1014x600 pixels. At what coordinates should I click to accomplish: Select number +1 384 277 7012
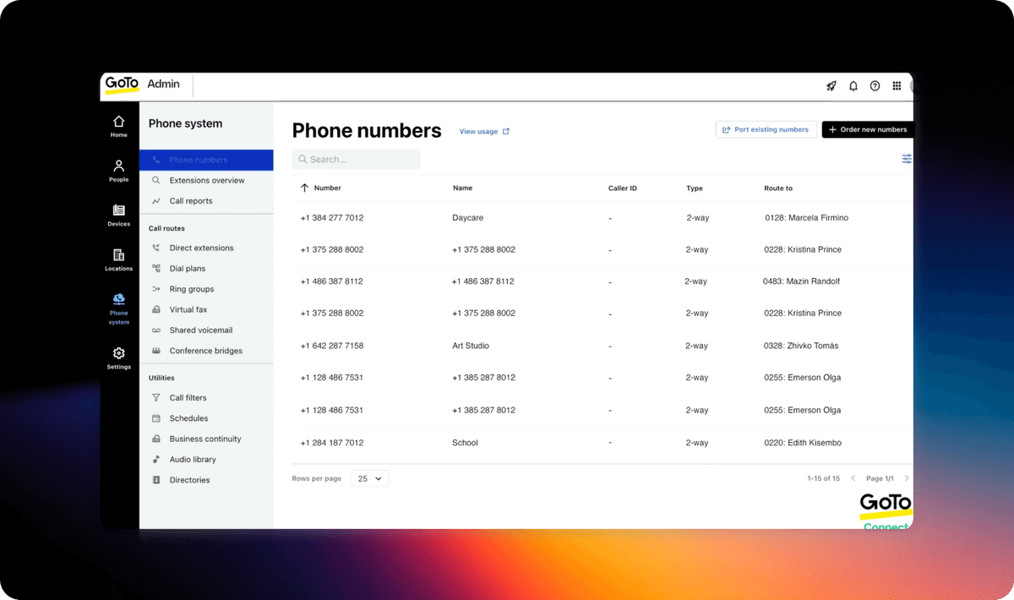point(332,218)
